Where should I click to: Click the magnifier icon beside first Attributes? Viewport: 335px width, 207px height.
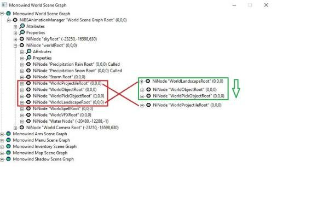pos(22,26)
